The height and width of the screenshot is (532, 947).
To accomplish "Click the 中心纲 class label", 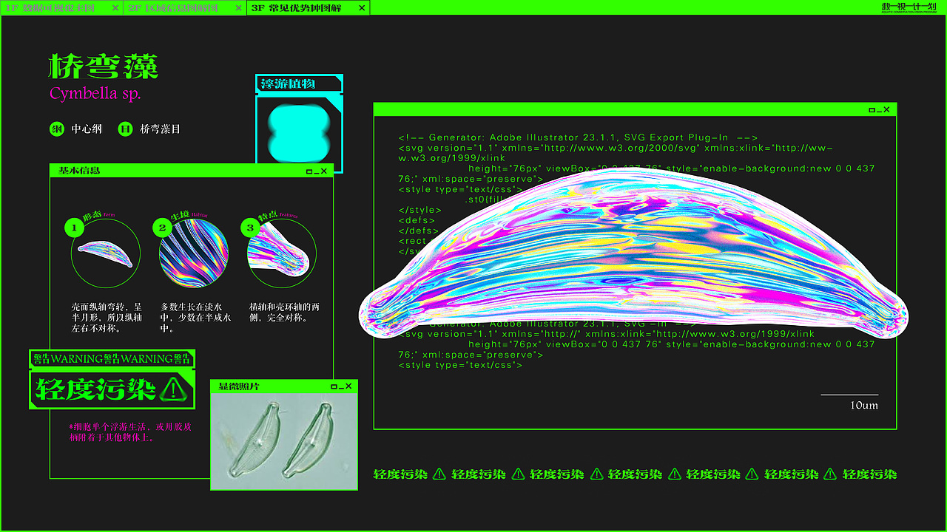I will pos(87,129).
